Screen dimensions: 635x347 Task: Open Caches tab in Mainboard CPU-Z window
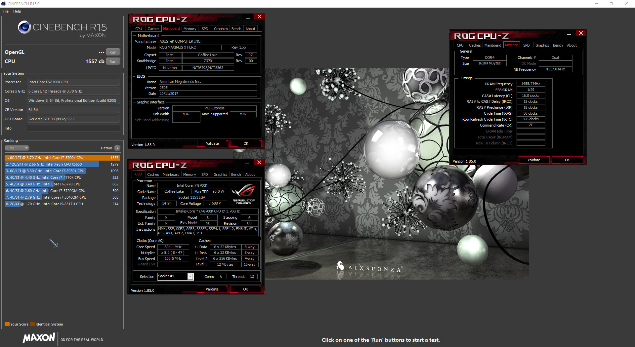tap(153, 29)
